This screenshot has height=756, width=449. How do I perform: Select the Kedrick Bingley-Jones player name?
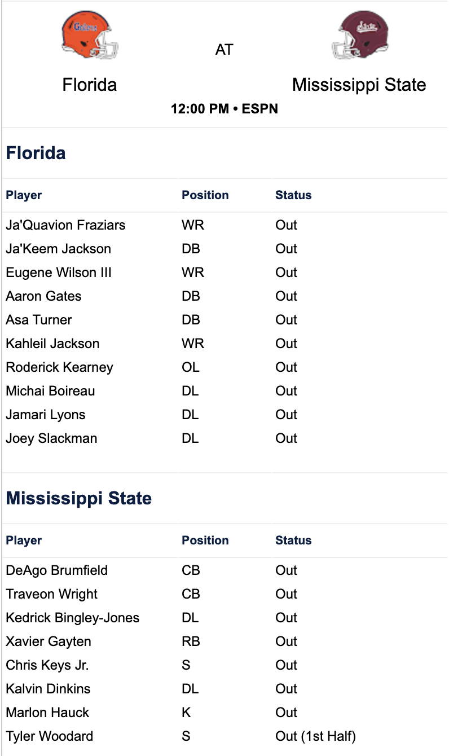click(x=72, y=618)
